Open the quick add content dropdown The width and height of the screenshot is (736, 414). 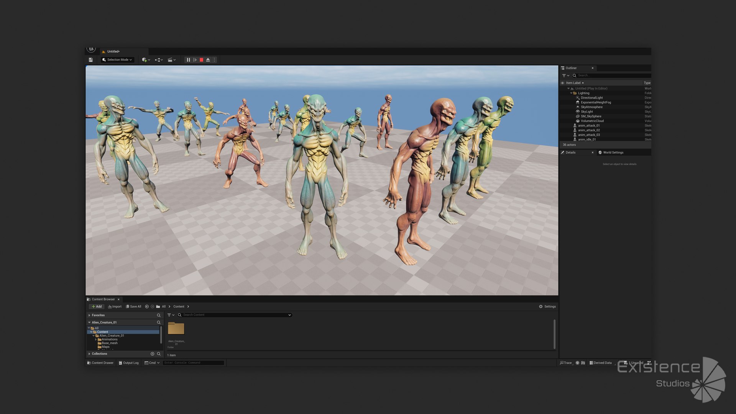click(146, 60)
